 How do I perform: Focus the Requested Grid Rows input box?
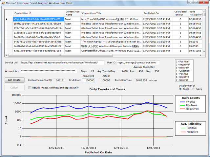(x=88, y=80)
